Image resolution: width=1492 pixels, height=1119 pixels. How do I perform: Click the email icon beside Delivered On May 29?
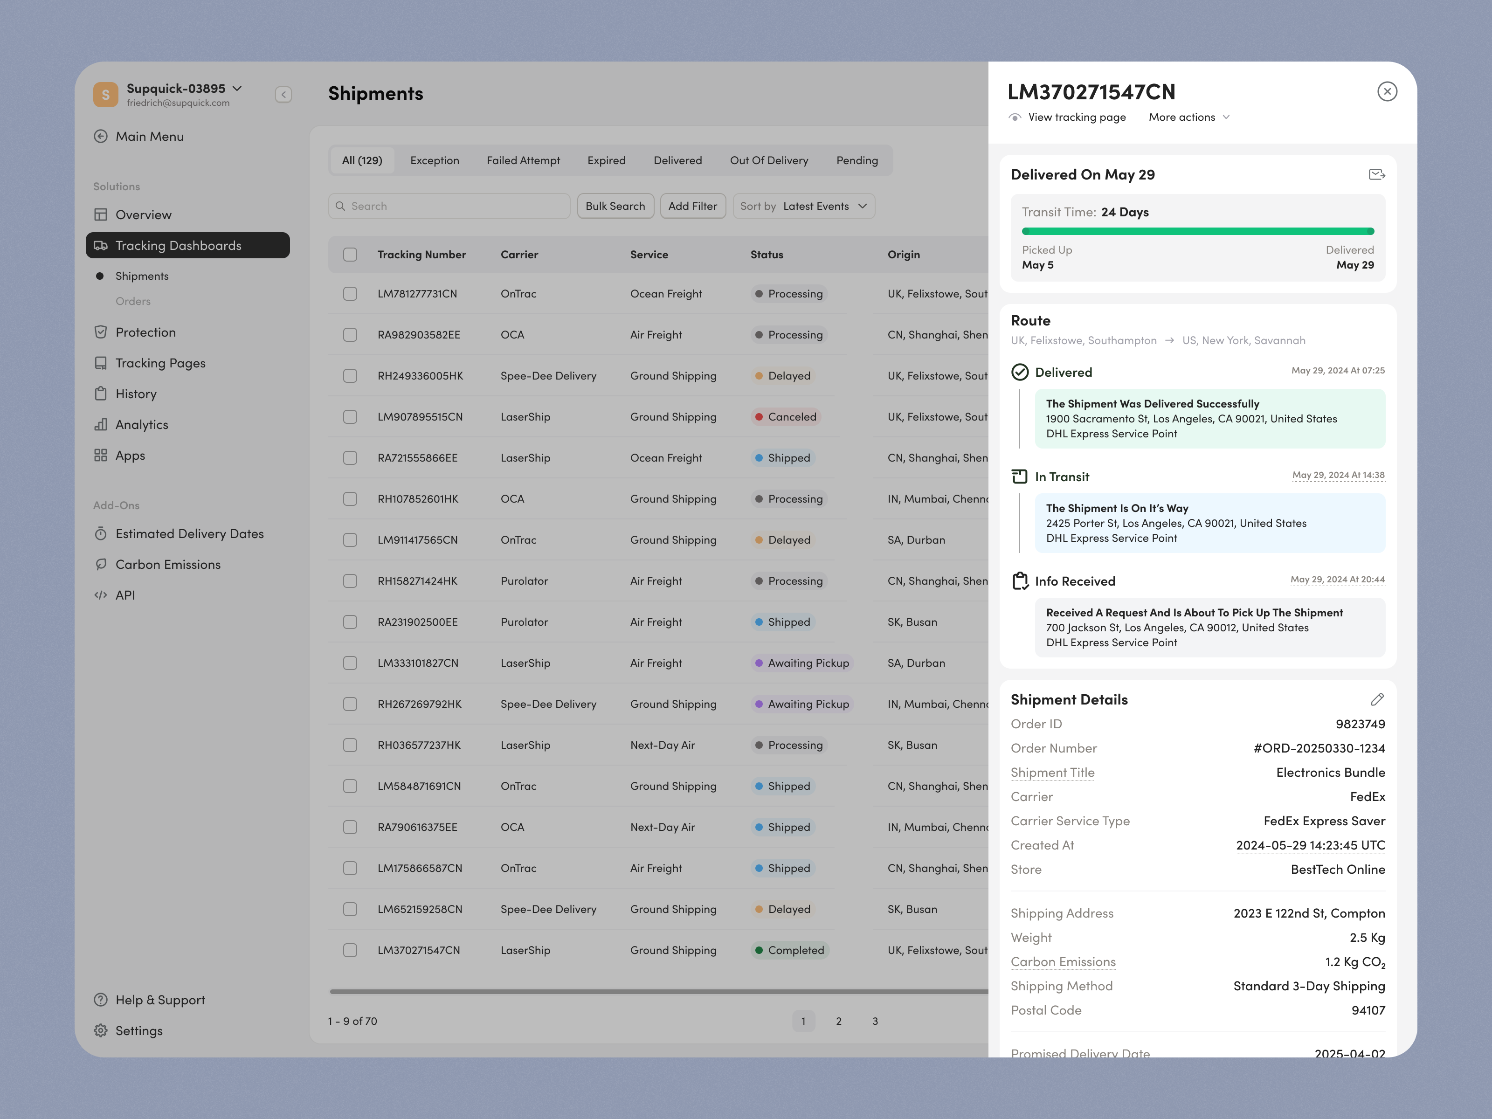[1377, 175]
